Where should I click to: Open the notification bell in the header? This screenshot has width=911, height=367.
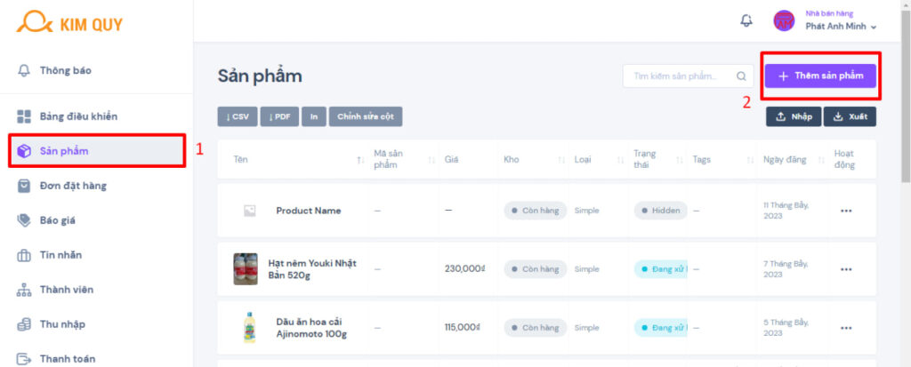tap(746, 20)
